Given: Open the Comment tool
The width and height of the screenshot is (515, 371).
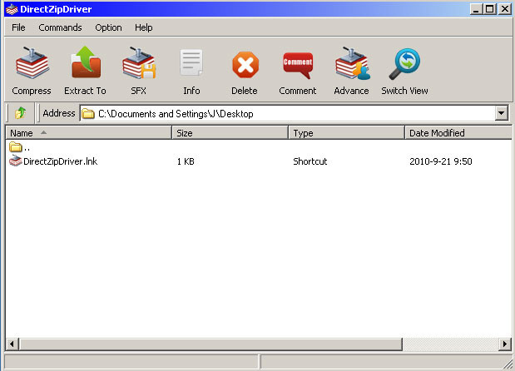Looking at the screenshot, I should 298,65.
